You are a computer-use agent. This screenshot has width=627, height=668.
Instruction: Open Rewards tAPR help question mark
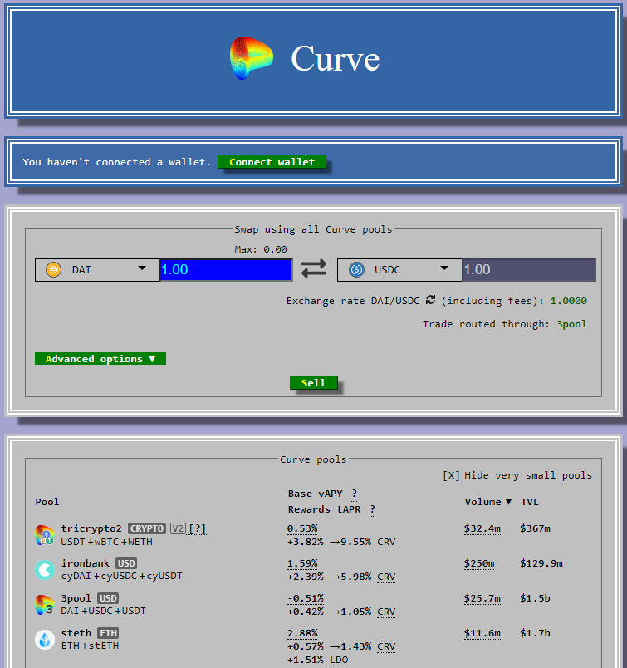(373, 509)
